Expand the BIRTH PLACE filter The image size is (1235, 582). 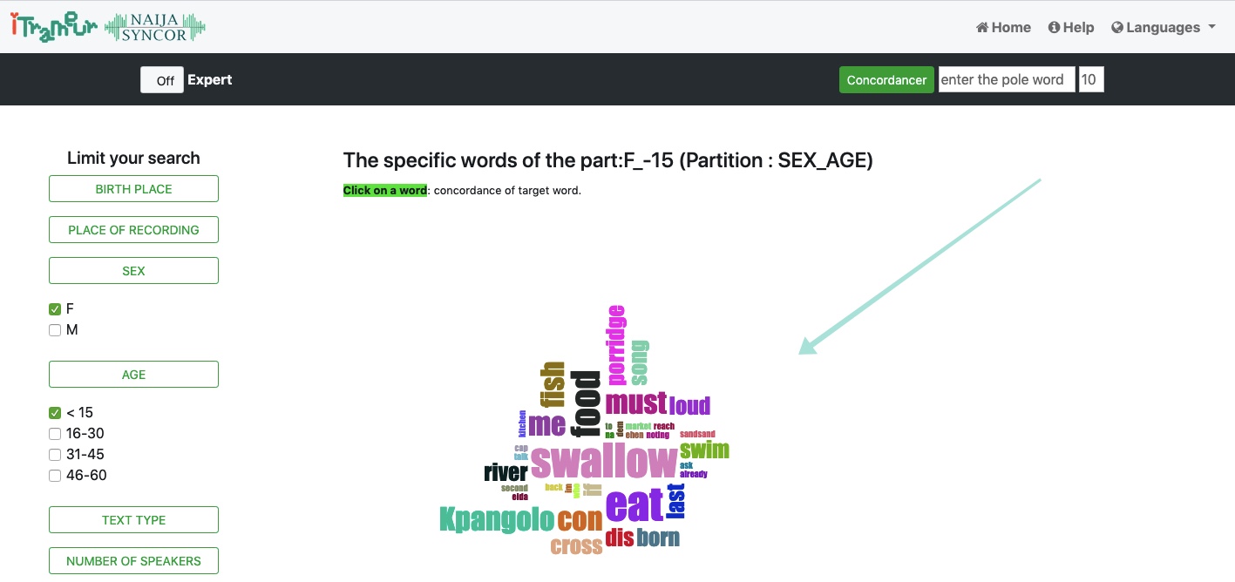[133, 189]
